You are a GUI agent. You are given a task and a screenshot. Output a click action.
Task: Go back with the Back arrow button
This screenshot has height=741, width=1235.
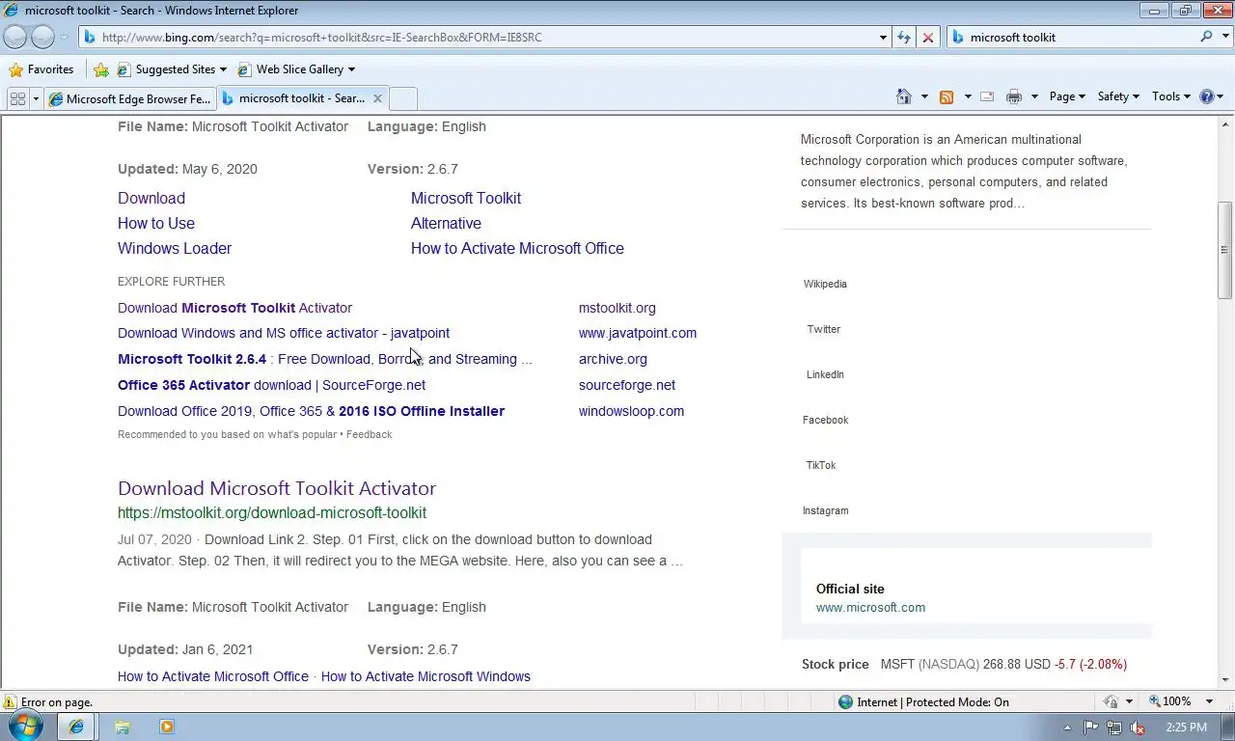(x=14, y=37)
